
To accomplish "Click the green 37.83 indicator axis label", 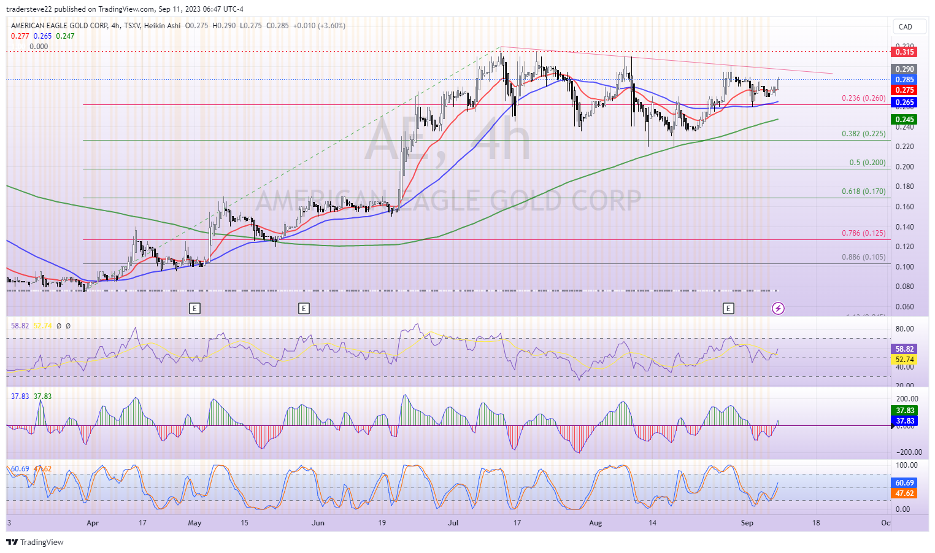I will 904,411.
